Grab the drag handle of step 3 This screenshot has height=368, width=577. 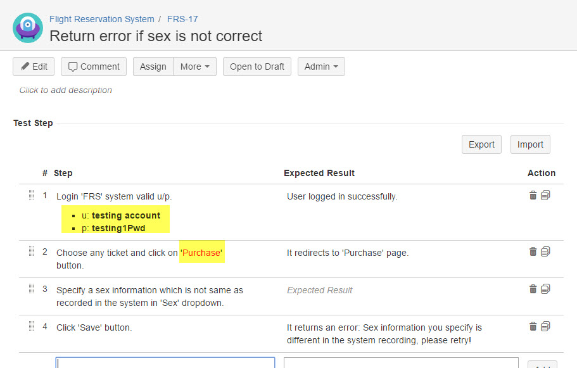click(x=31, y=289)
